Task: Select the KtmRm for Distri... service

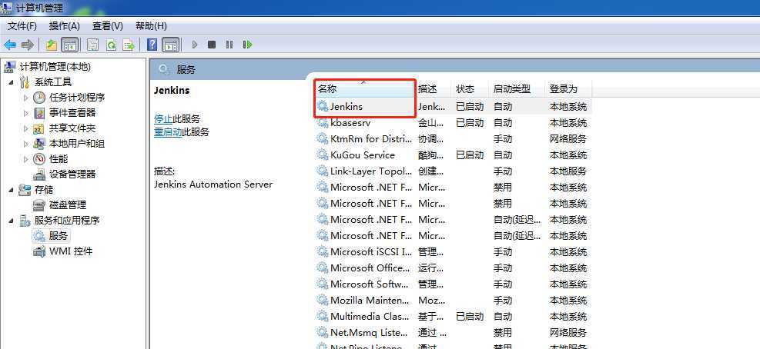Action: click(x=453, y=139)
